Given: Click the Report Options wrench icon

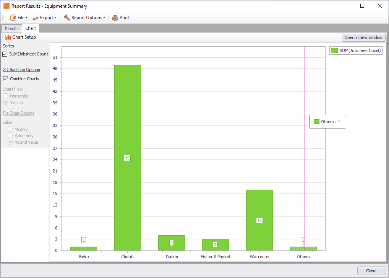Looking at the screenshot, I should tap(66, 17).
